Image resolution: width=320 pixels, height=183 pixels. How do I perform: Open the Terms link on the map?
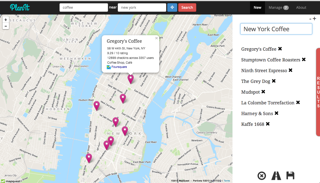point(227,181)
